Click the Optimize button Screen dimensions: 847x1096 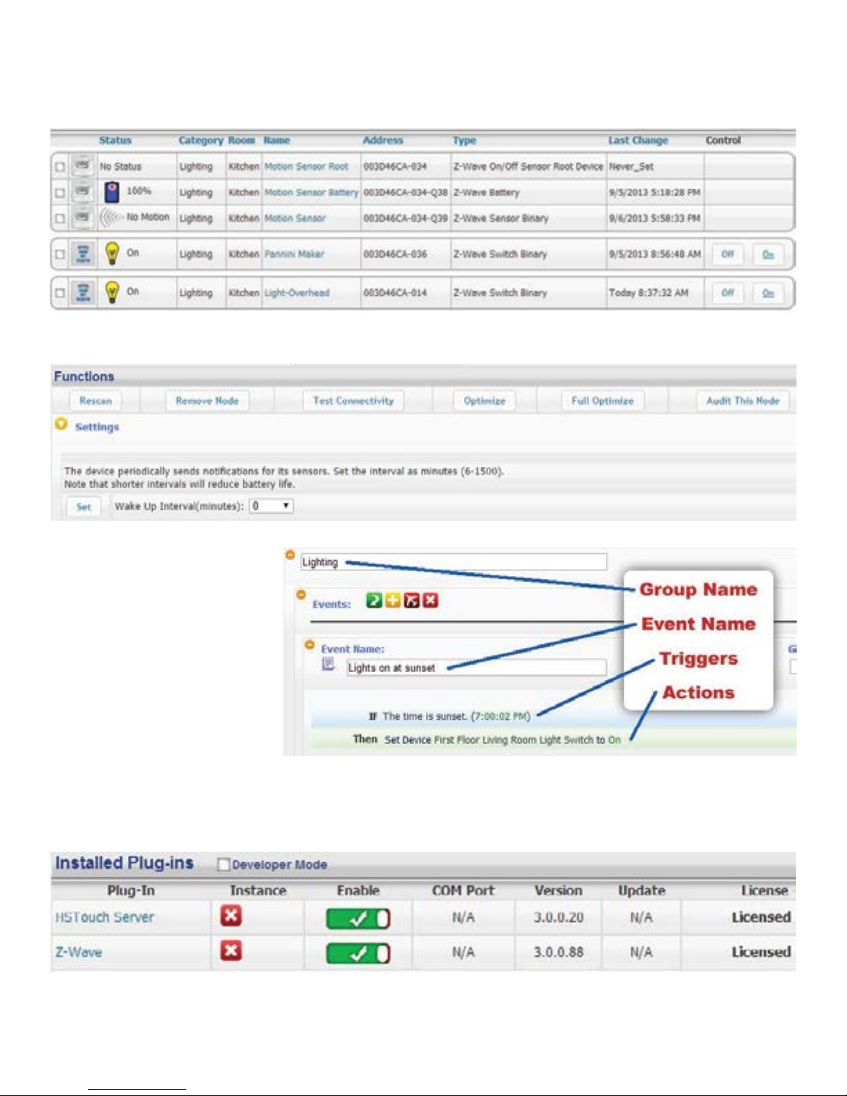485,400
